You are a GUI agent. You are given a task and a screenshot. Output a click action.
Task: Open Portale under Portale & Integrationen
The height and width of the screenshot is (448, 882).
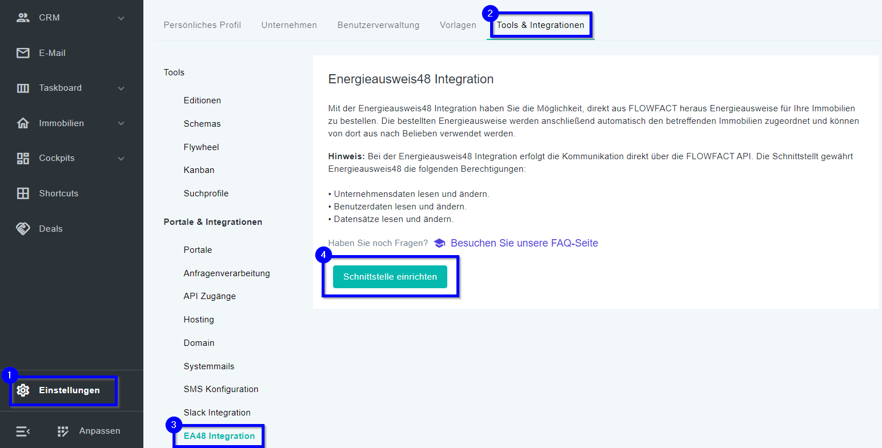pos(198,250)
